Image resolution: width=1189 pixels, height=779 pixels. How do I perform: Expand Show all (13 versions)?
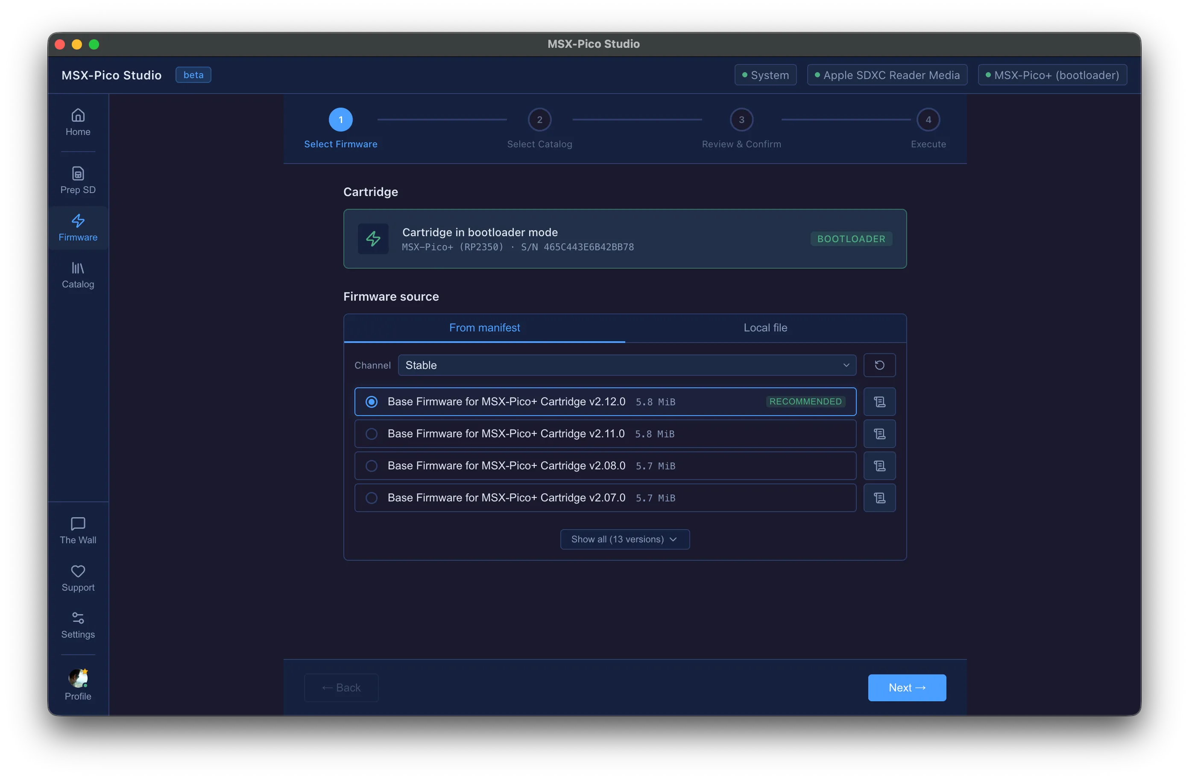point(625,539)
